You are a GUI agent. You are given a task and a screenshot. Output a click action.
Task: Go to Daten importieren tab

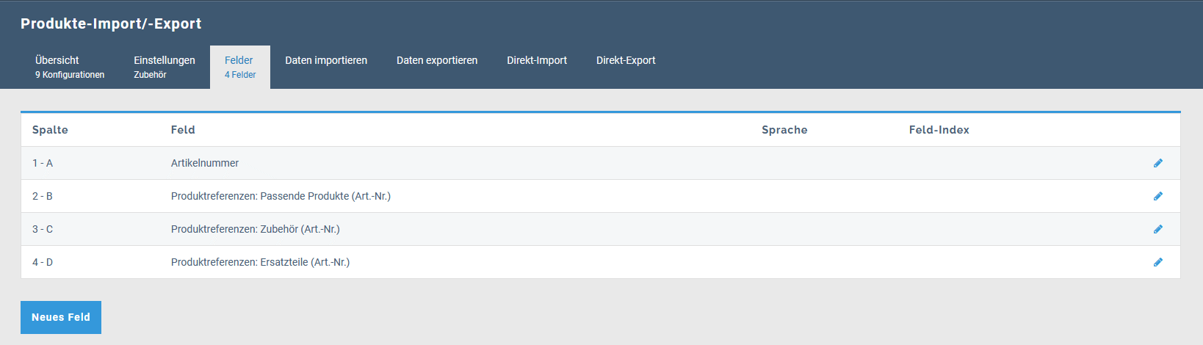(326, 60)
